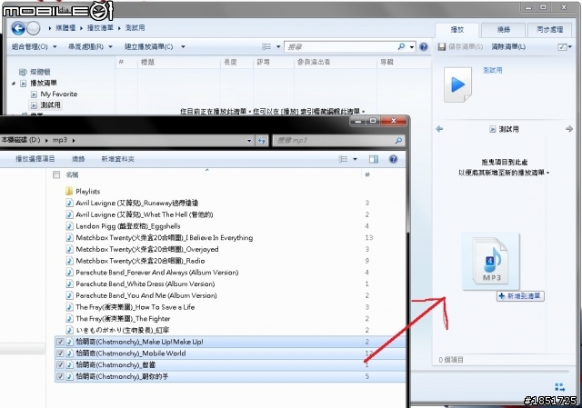Click 播放選擇項目 in Explorer toolbar

[35, 159]
